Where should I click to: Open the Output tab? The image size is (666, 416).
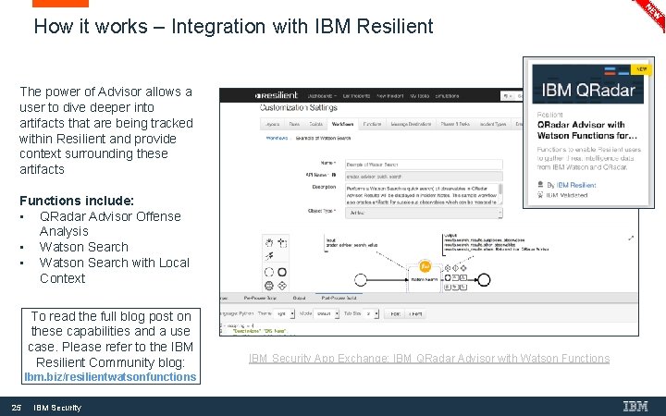pos(299,298)
